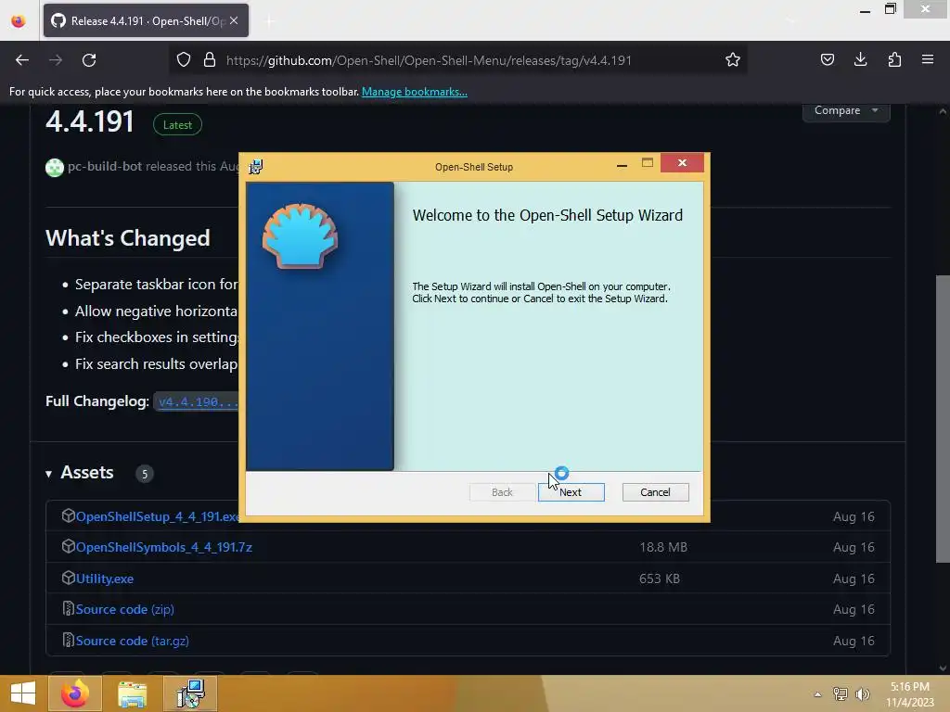Click the package icon beside OpenShellSymbols_4_4_191.7z
Viewport: 950px width, 712px height.
pyautogui.click(x=68, y=546)
